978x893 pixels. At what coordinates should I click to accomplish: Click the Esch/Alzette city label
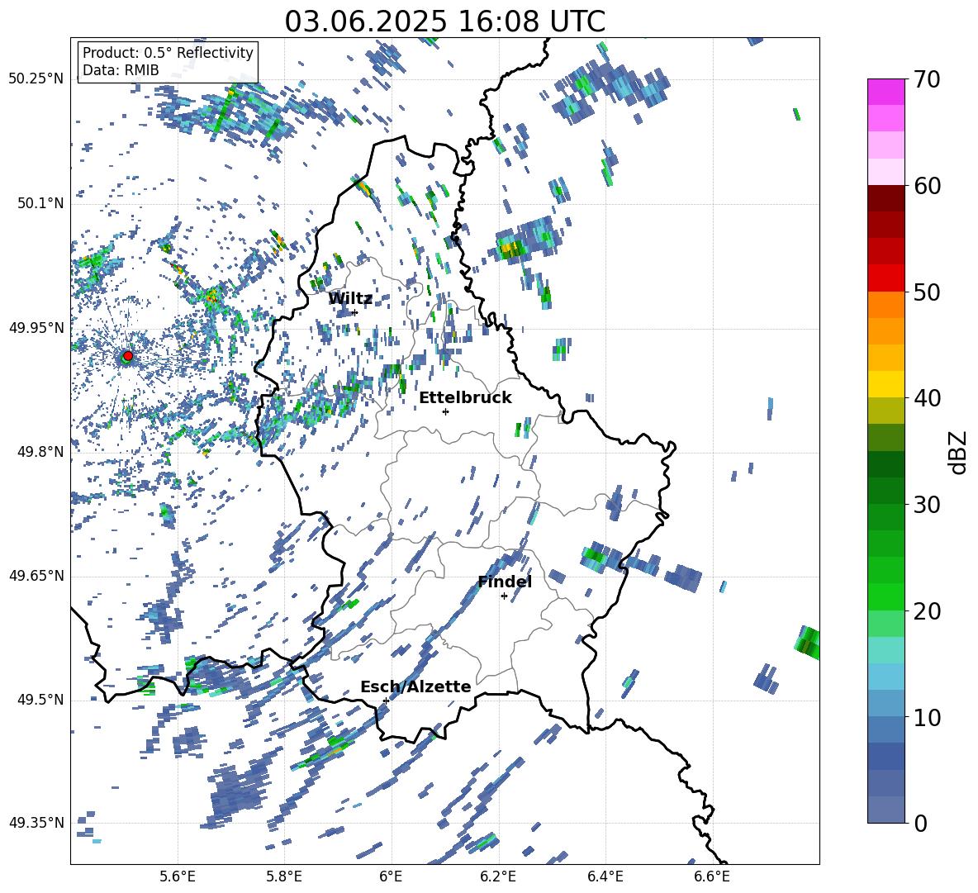[415, 686]
